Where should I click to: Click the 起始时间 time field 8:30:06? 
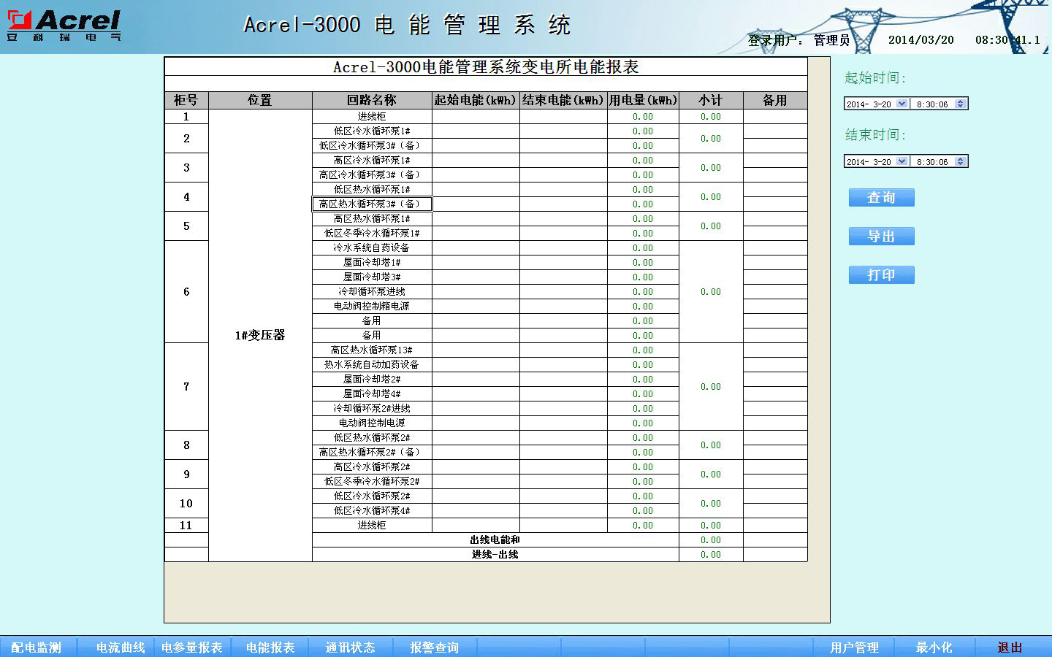[x=931, y=104]
